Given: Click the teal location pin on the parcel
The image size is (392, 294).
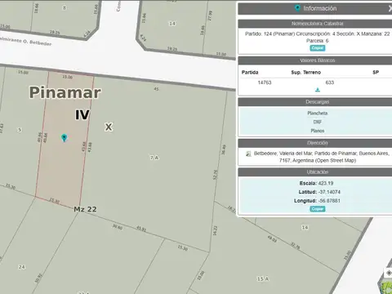Looking at the screenshot, I should pos(65,138).
